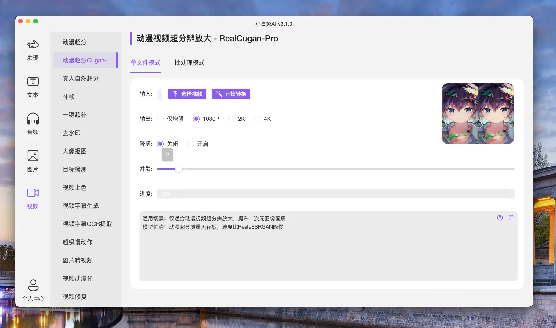556x328 pixels.
Task: Click the green maximize window button
Action: 36,21
